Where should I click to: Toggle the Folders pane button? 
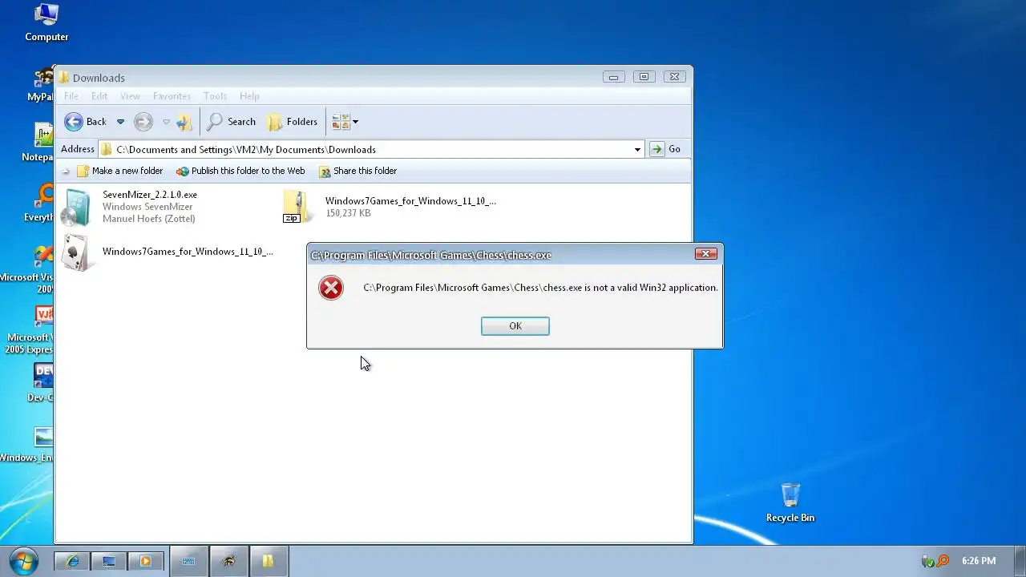pos(293,122)
